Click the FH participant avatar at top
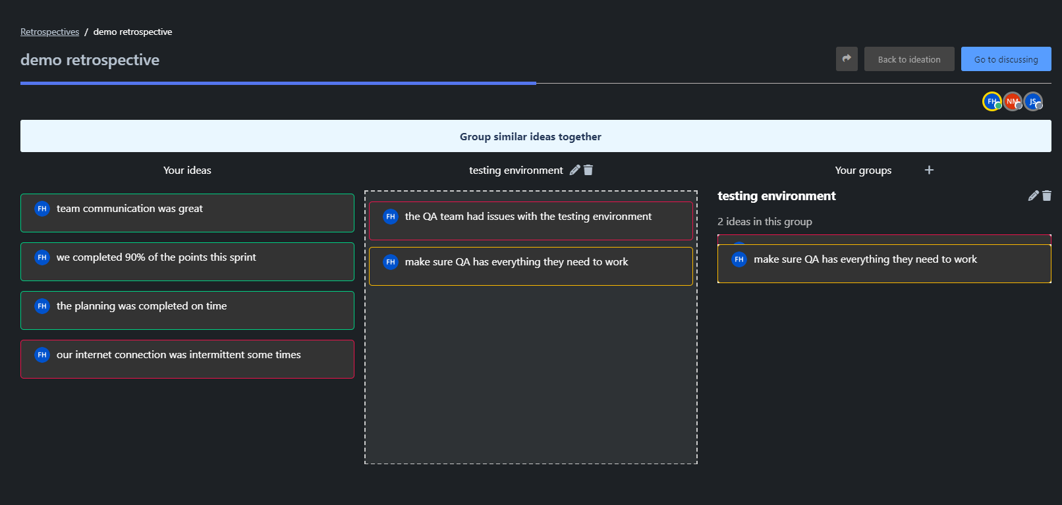Viewport: 1062px width, 505px height. point(992,101)
